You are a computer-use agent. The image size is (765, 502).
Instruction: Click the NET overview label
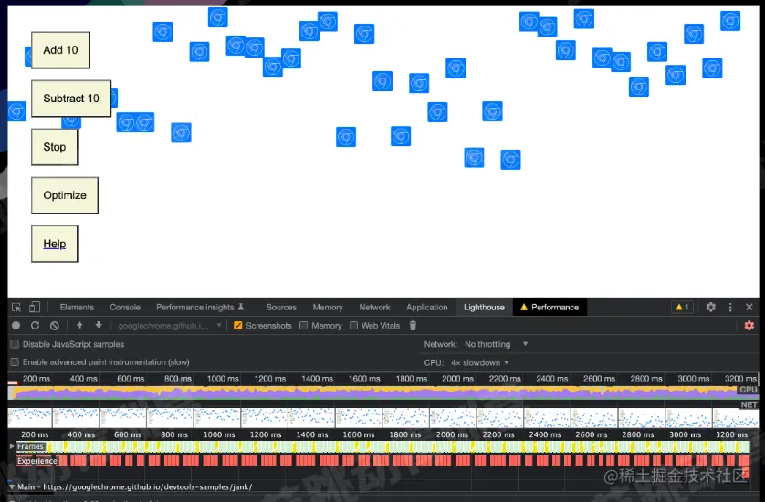tap(749, 404)
